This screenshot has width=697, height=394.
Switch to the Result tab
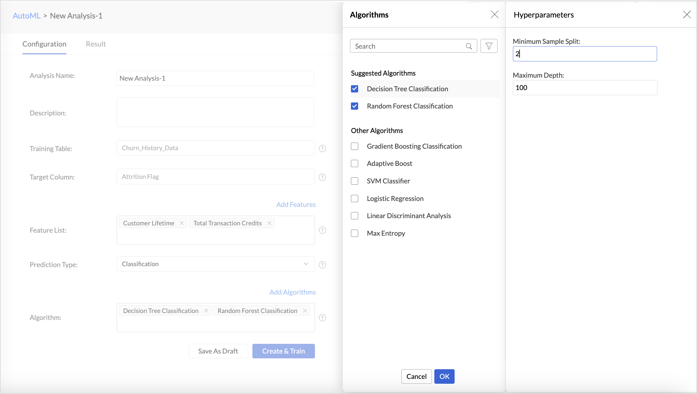point(96,44)
